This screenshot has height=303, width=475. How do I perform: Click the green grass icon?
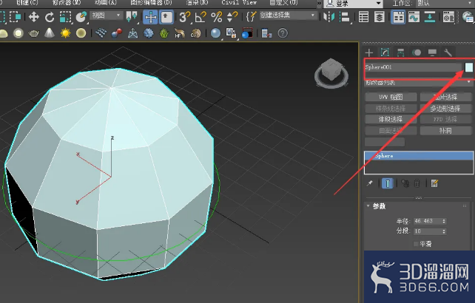pos(164,33)
